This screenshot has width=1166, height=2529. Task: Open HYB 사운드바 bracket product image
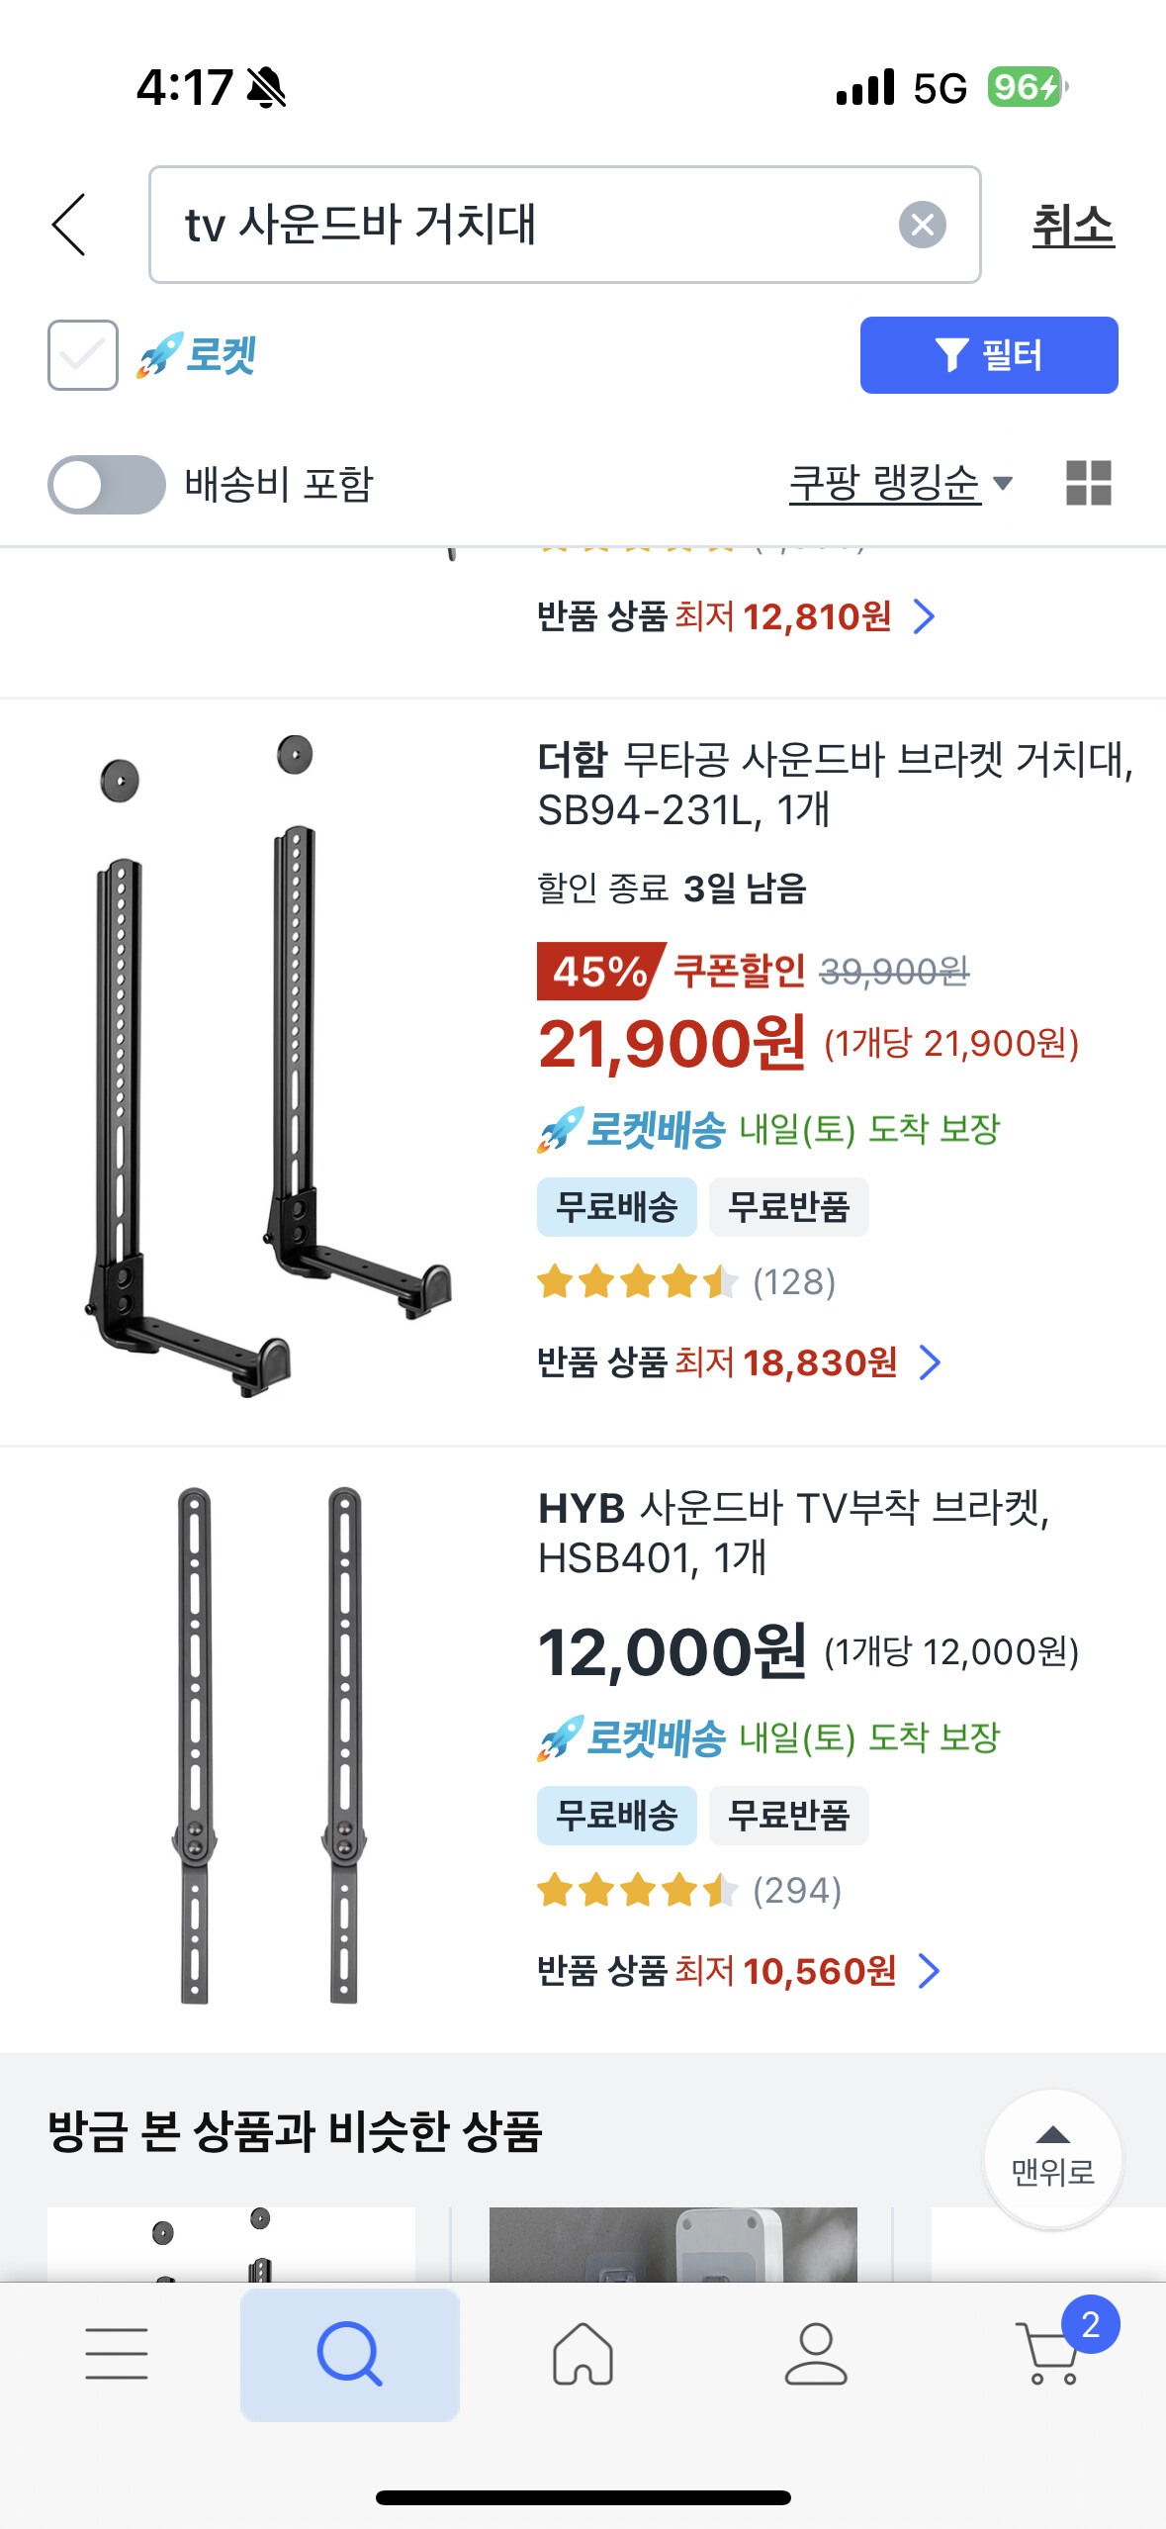(x=269, y=1745)
